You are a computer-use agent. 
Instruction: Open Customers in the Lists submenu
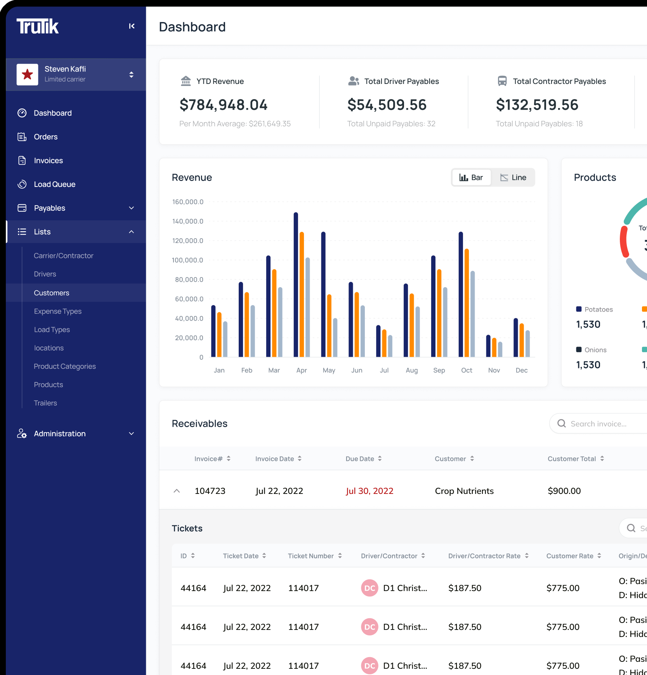click(52, 293)
